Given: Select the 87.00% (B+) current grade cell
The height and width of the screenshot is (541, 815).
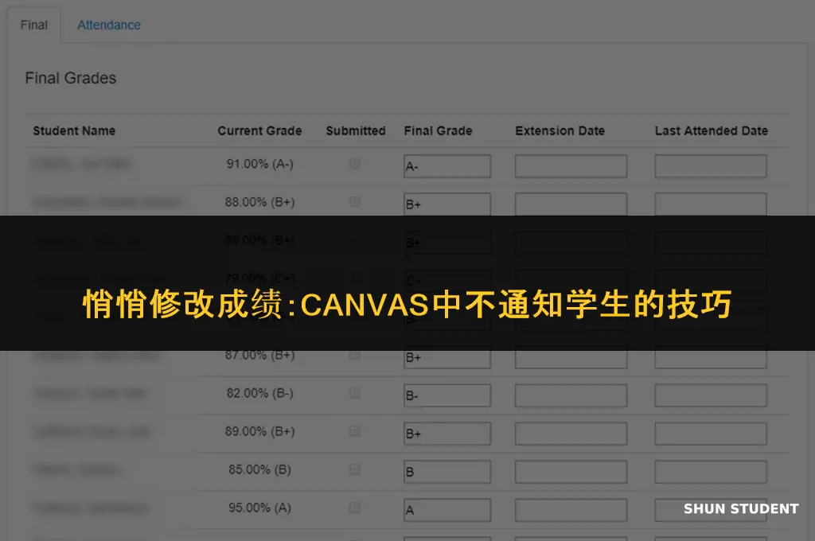Looking at the screenshot, I should tap(260, 356).
